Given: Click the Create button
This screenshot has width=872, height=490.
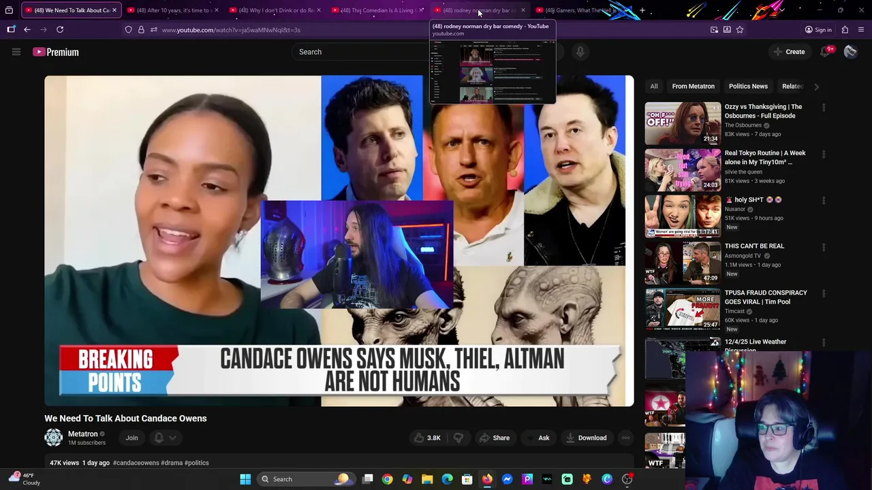Looking at the screenshot, I should 789,52.
